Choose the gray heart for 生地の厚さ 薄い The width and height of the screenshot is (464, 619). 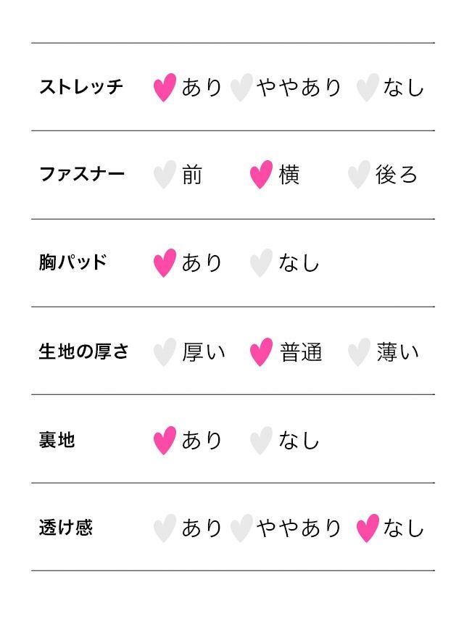click(359, 352)
